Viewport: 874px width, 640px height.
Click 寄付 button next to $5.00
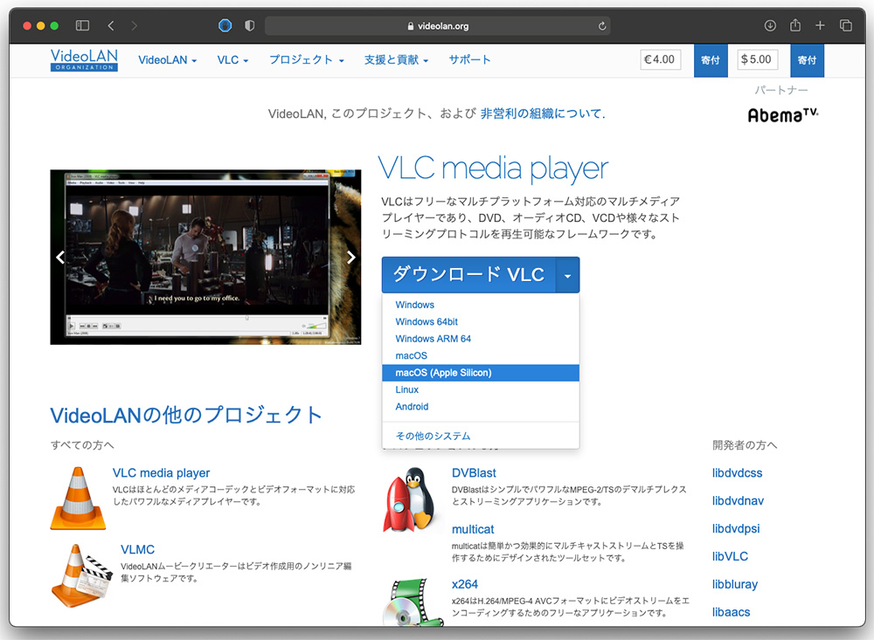[x=807, y=60]
